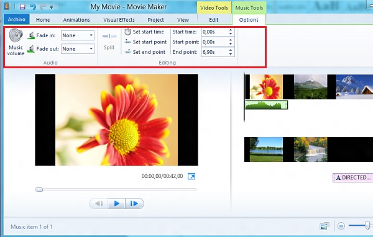Viewport: 373px width, 237px height.
Task: Switch to the Project tab
Action: [155, 20]
